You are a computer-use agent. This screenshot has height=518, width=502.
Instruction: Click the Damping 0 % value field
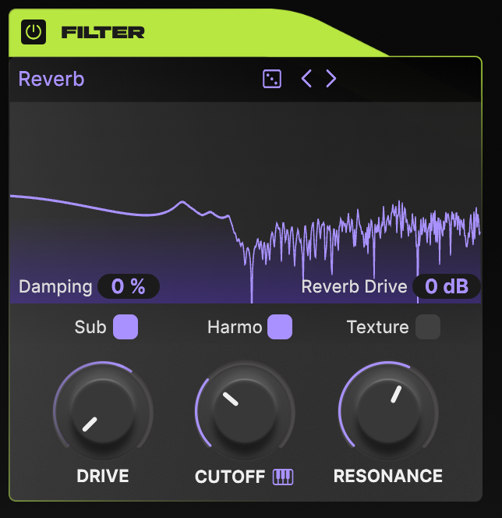coord(129,286)
